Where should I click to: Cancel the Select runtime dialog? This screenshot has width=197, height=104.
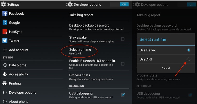pos(166,68)
